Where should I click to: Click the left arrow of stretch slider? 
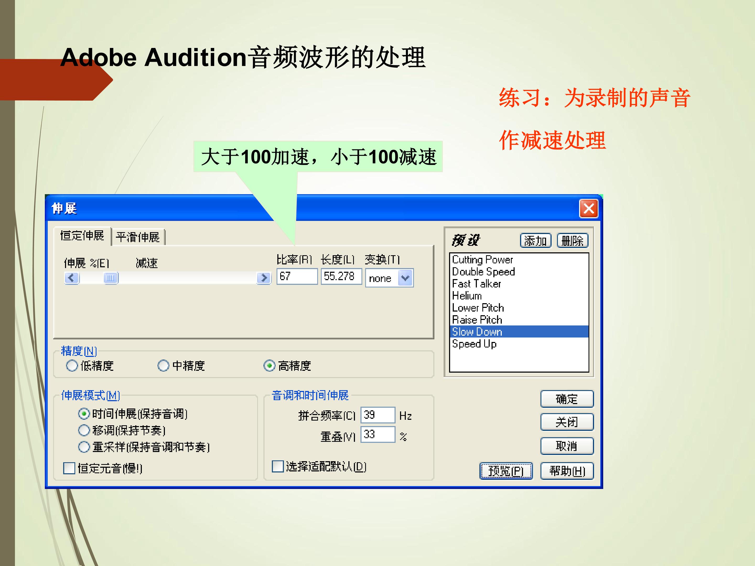[x=72, y=278]
